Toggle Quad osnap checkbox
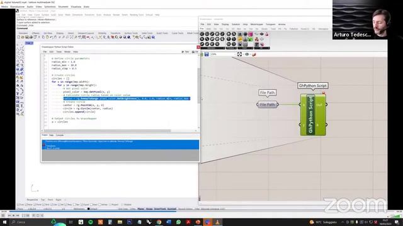The image size is (403, 226). point(82,205)
